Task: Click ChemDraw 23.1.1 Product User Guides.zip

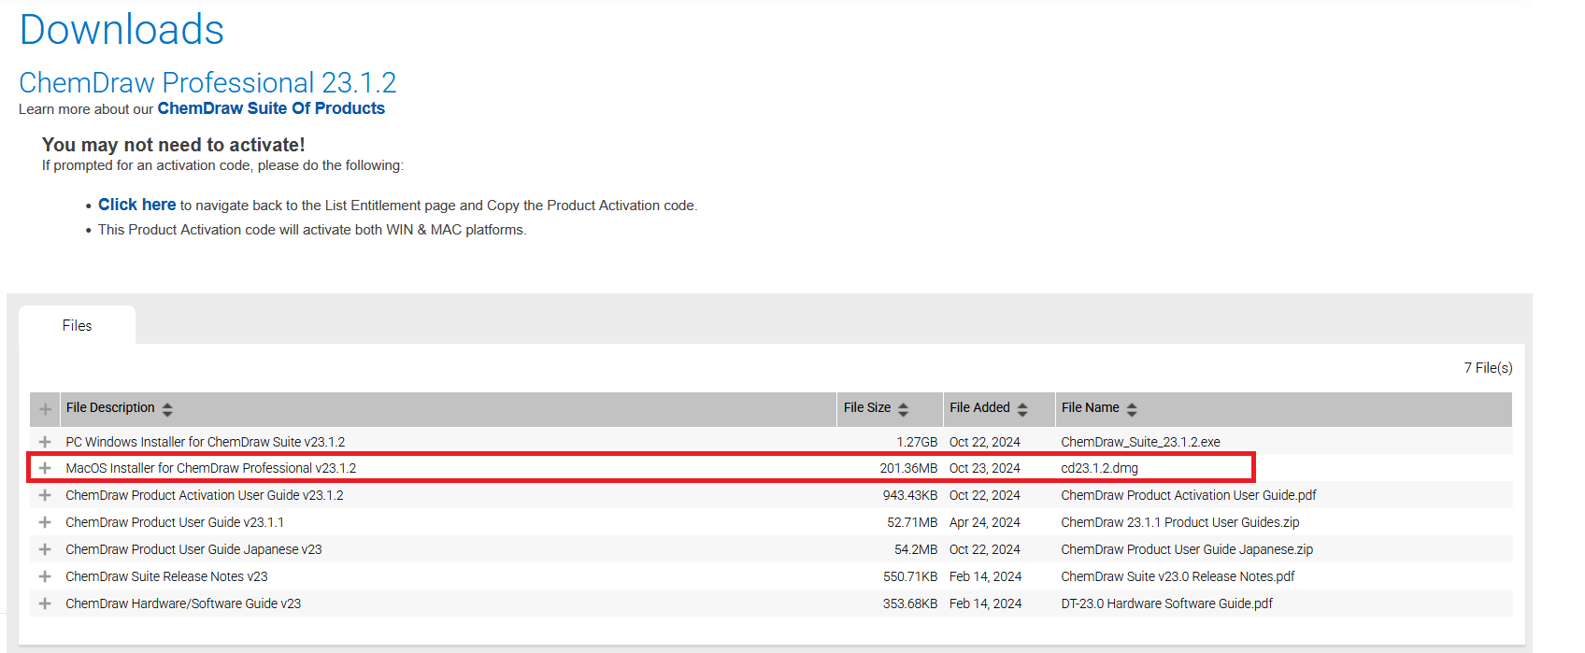Action: [x=1180, y=522]
